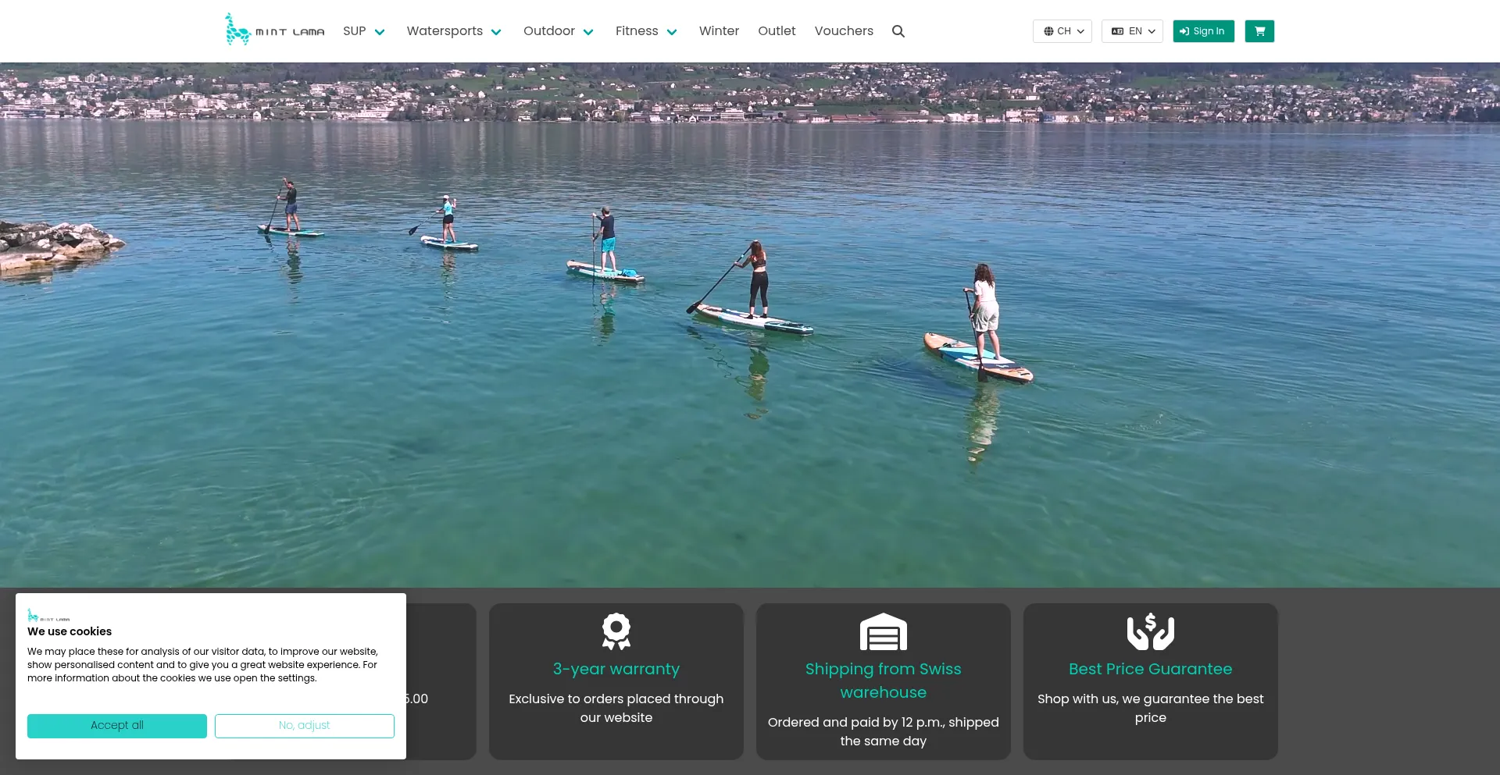Click the Mint Lama logo
Image resolution: width=1500 pixels, height=775 pixels.
274,30
